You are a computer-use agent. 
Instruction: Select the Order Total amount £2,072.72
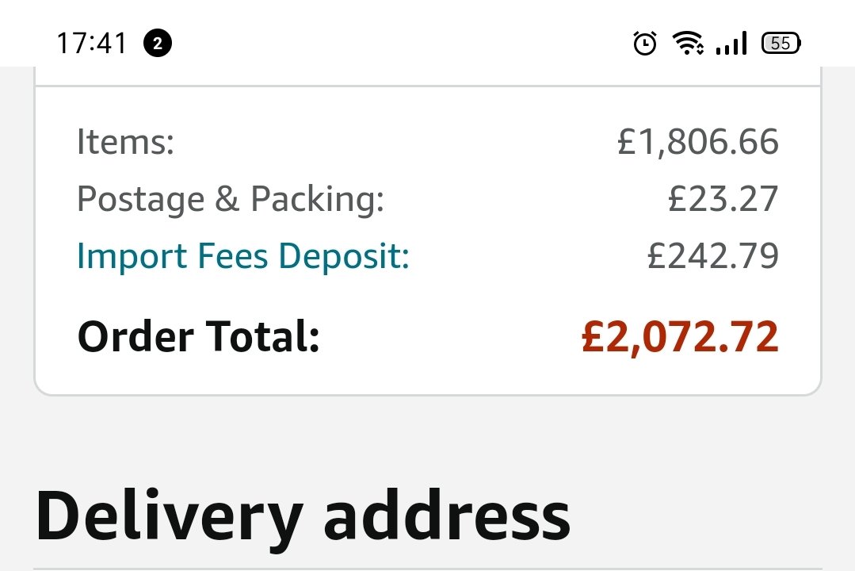(680, 337)
